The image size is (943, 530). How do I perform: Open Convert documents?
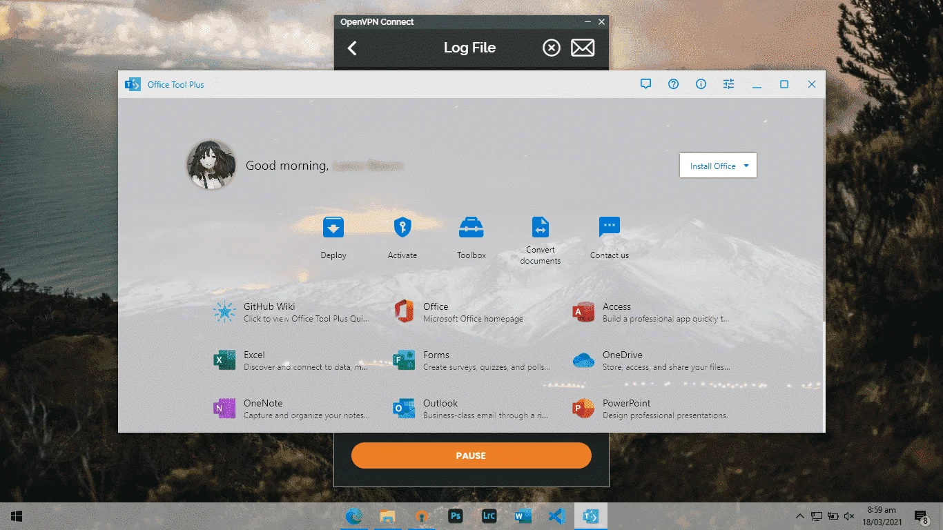click(541, 240)
